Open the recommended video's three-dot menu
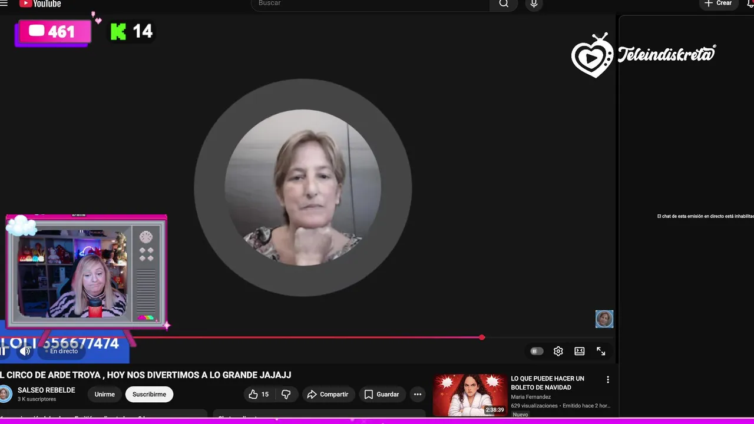 (608, 380)
